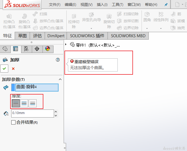Open the 工具(T) menu
The image size is (187, 151).
[117, 5]
